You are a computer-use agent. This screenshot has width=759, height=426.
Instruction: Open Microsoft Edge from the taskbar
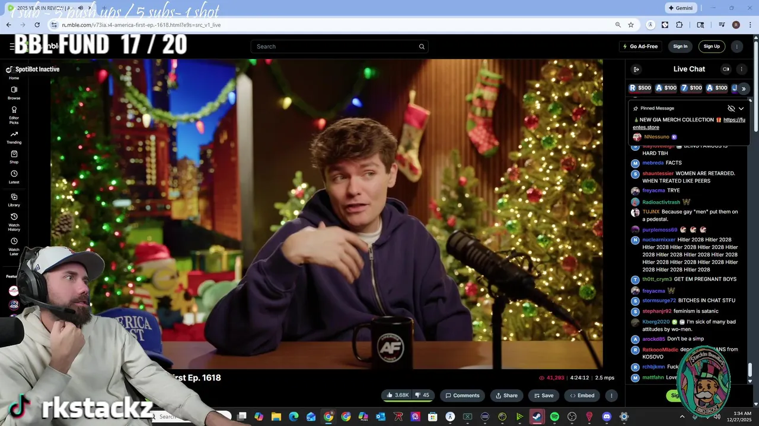(x=294, y=417)
